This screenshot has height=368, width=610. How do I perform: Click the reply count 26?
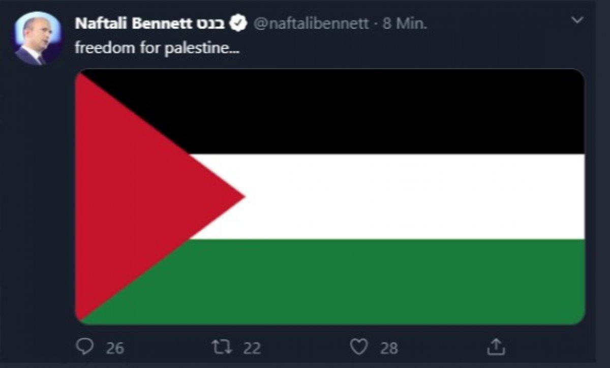tap(115, 348)
